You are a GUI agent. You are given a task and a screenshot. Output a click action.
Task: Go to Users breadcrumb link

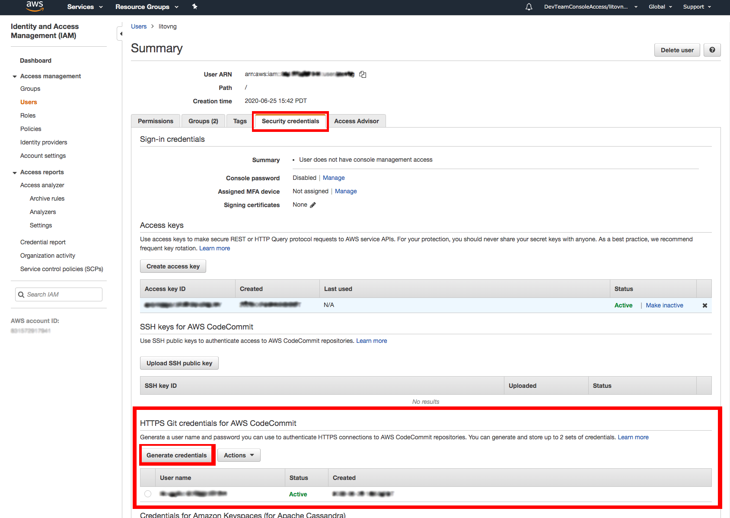click(x=139, y=26)
